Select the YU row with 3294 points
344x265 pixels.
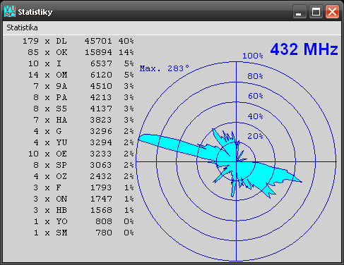[x=83, y=142]
